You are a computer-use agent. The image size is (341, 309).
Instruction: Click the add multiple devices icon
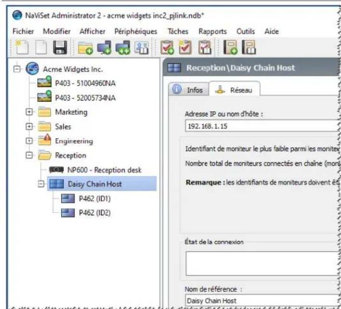123,48
